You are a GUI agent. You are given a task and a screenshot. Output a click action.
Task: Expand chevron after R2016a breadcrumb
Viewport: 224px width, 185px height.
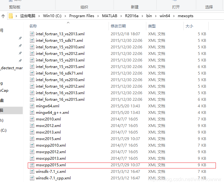click(142, 16)
